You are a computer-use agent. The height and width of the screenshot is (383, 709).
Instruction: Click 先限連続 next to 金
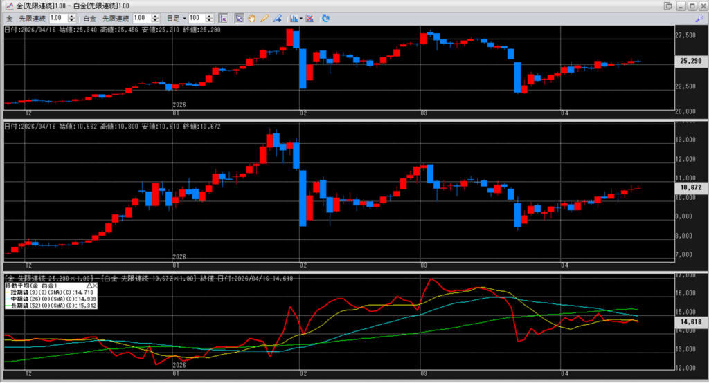click(32, 19)
